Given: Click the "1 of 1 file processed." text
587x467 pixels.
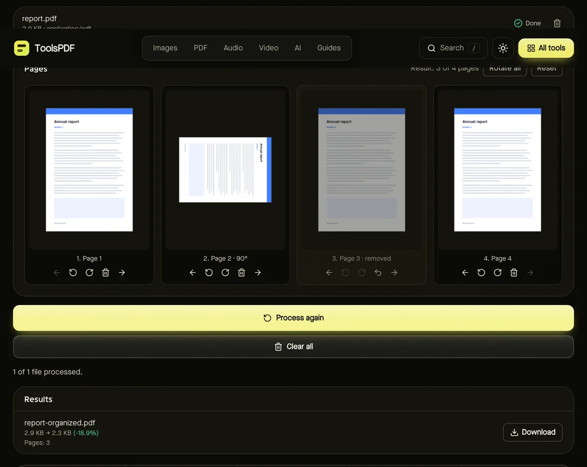Looking at the screenshot, I should click(47, 372).
